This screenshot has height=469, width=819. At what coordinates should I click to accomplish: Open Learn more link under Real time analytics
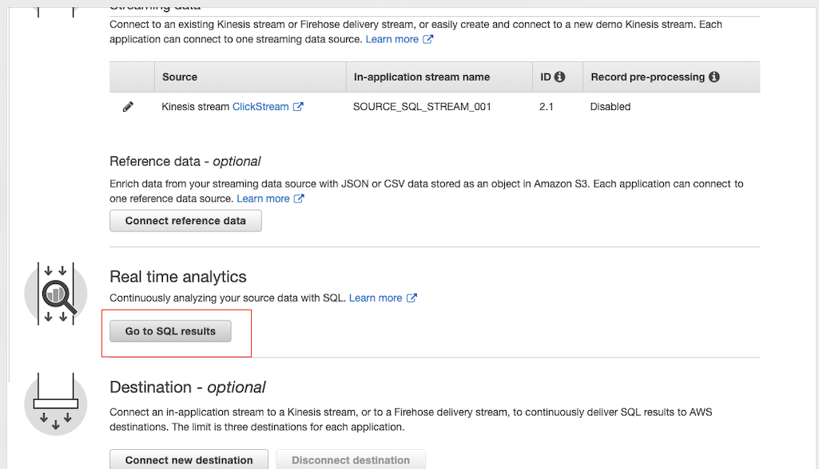coord(376,298)
